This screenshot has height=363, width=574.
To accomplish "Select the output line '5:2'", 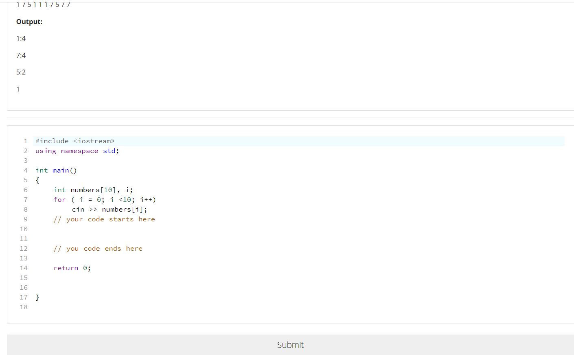I will point(21,72).
